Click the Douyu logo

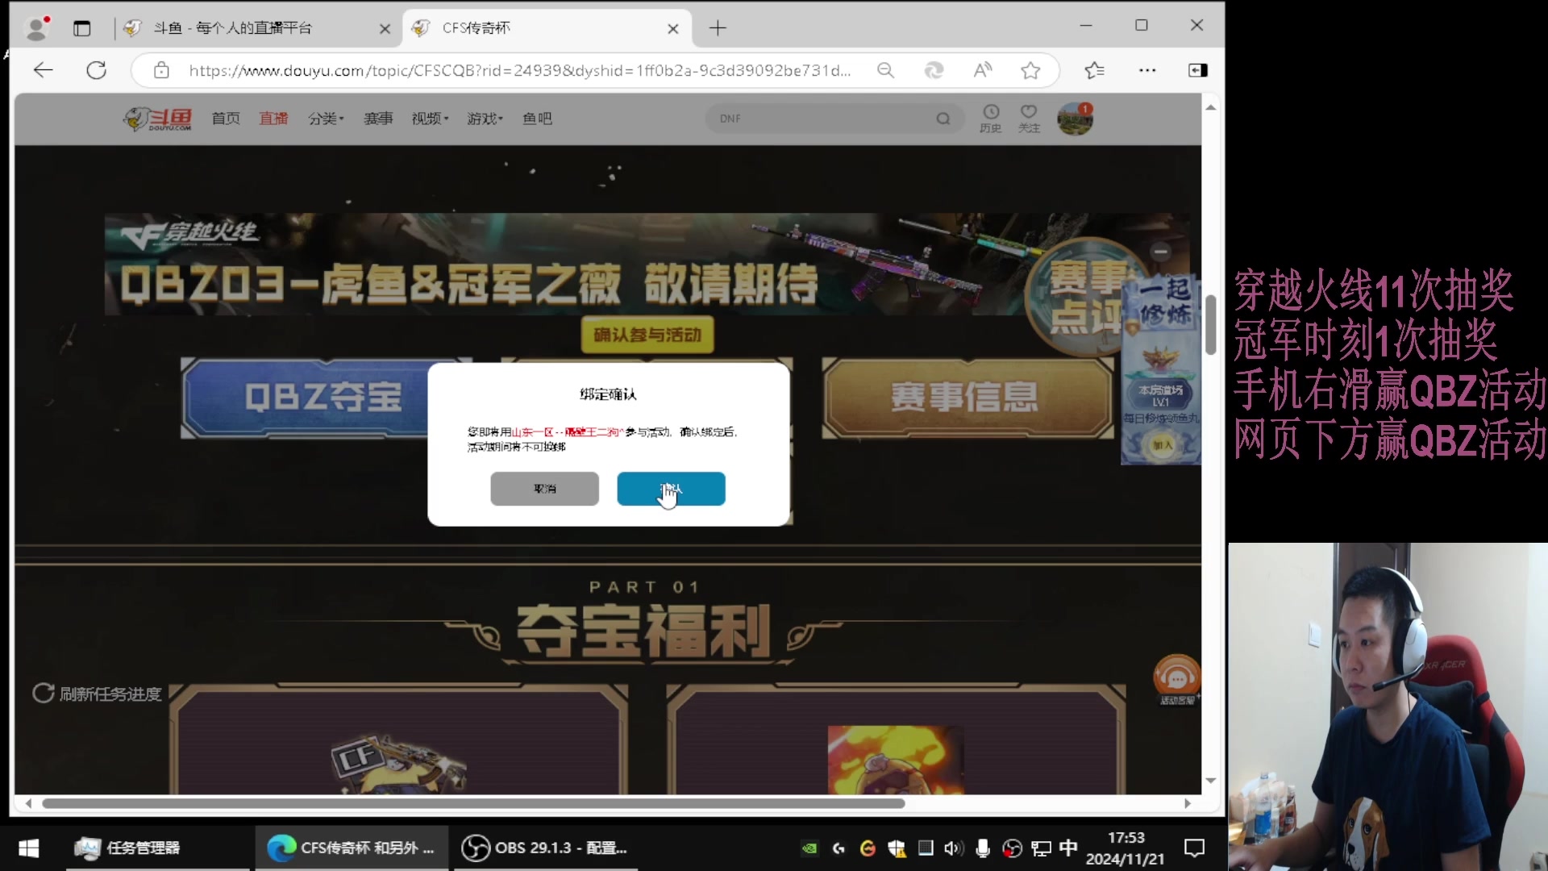point(158,119)
